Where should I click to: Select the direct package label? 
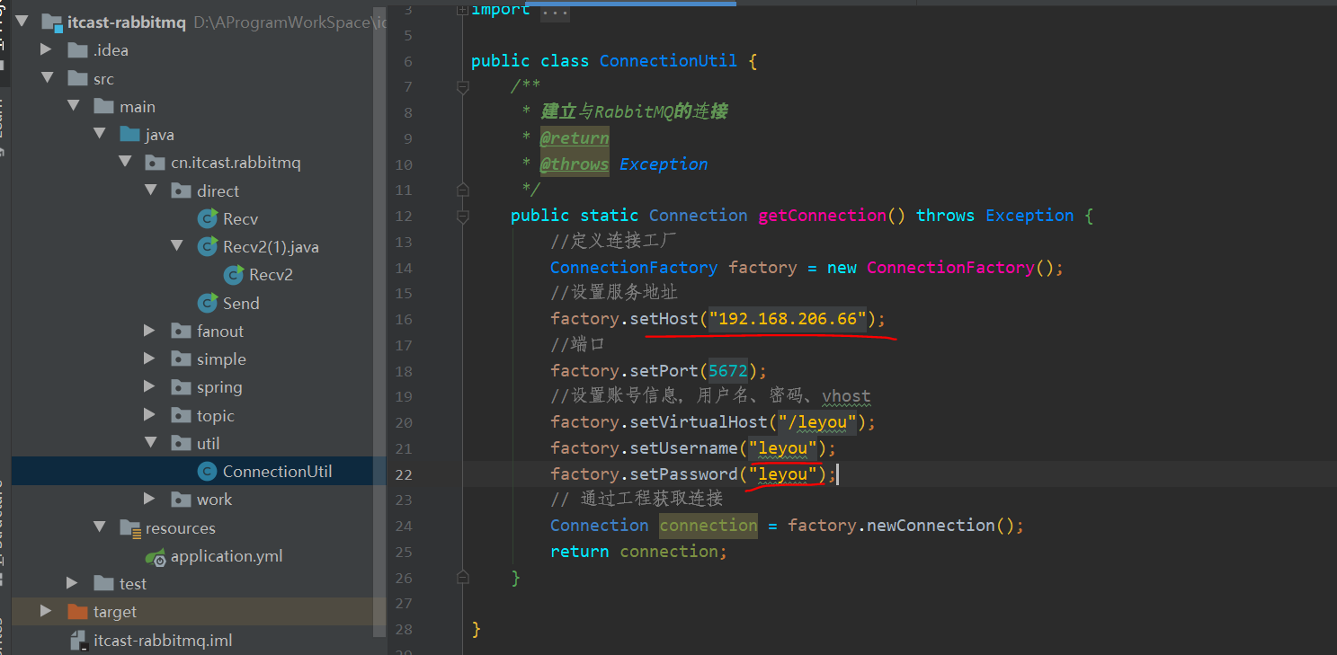pos(218,190)
